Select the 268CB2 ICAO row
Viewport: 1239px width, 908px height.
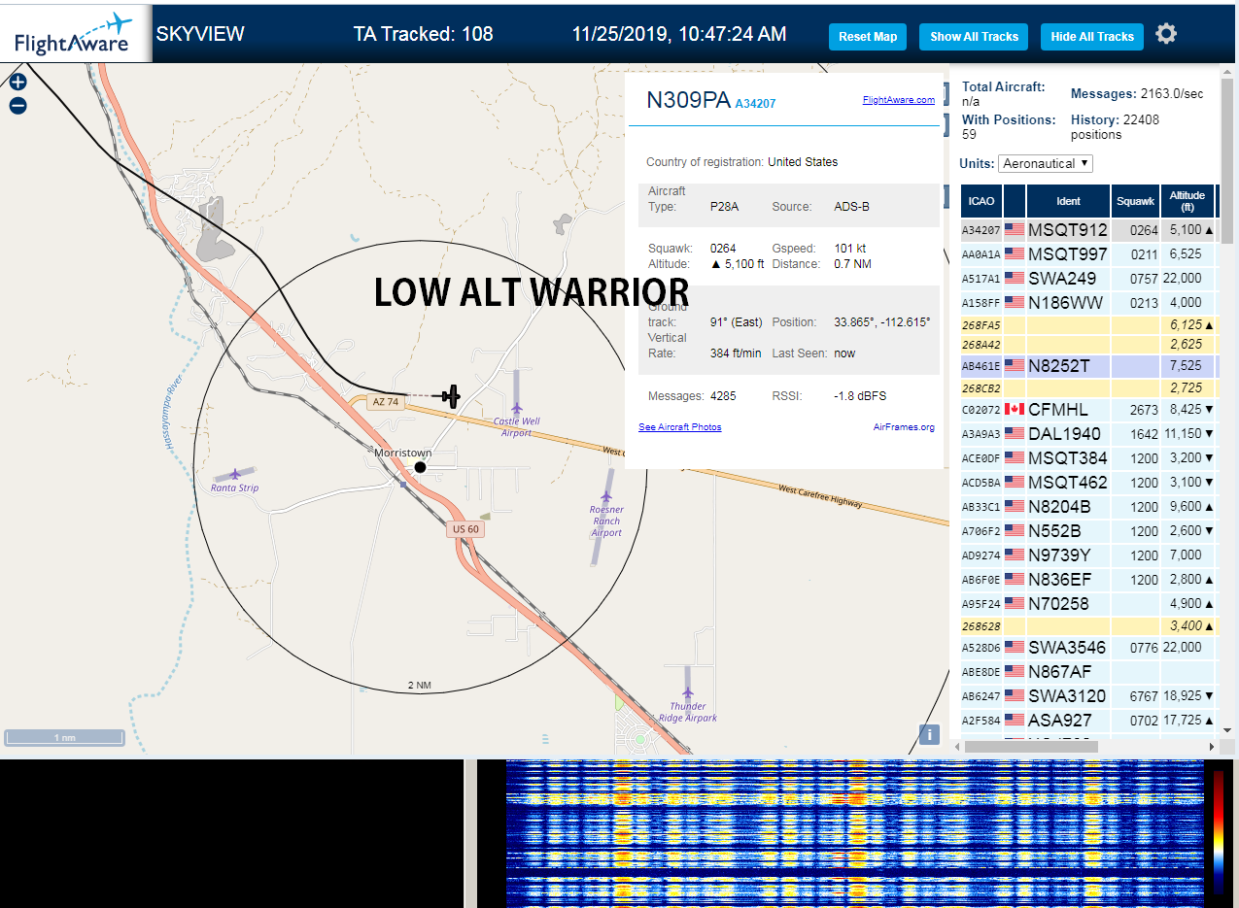(x=1087, y=388)
